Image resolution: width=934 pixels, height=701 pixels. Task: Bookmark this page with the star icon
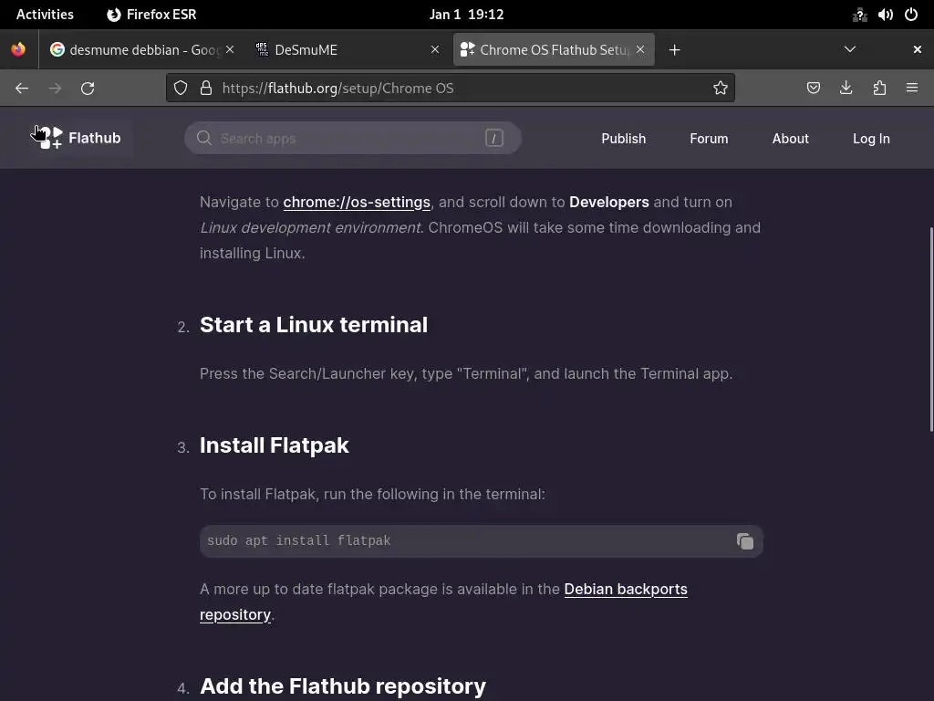721,88
